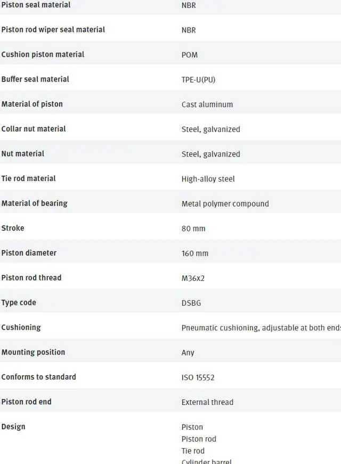Click the 'Design' row label
Image resolution: width=341 pixels, height=464 pixels.
click(13, 427)
